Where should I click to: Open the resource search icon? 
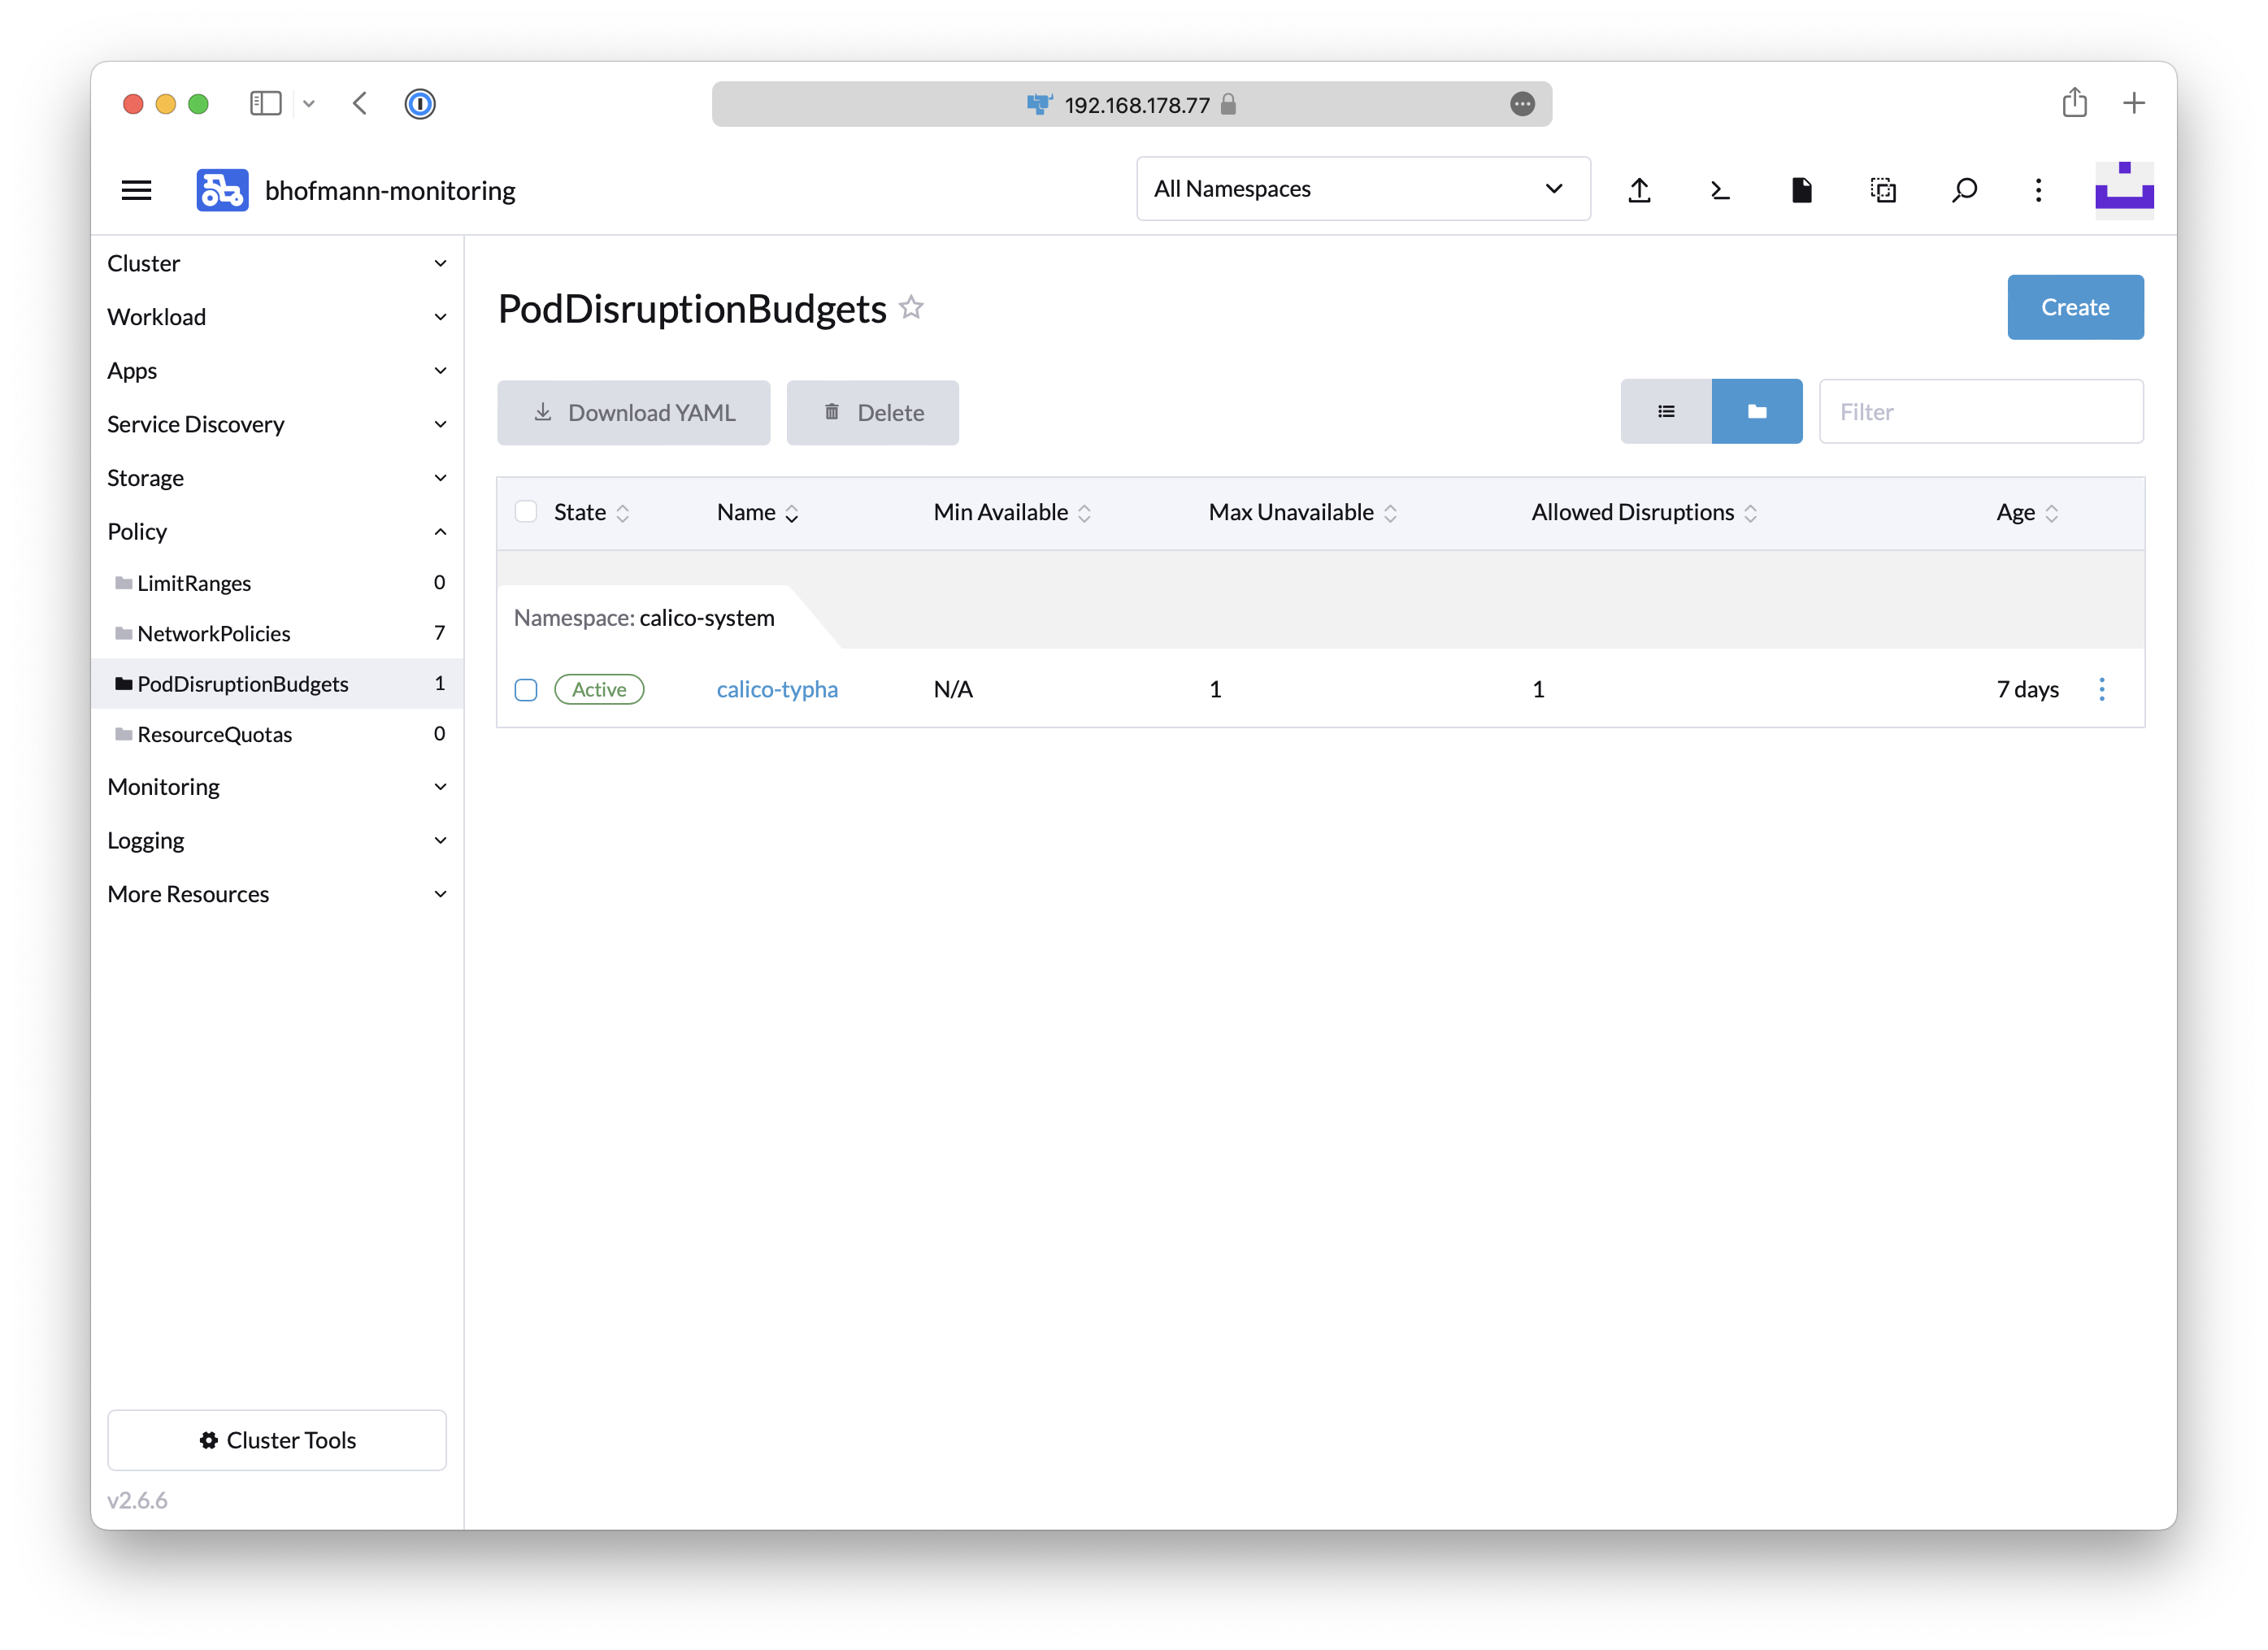click(1964, 190)
